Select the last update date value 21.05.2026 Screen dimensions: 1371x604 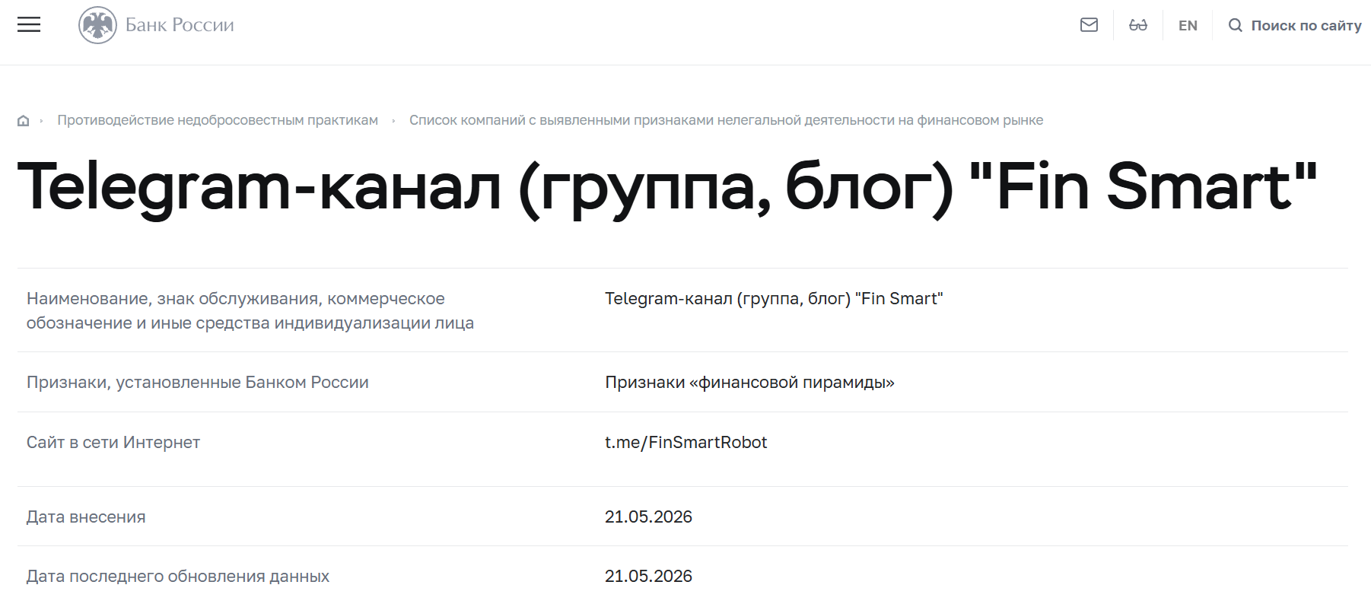pos(648,576)
